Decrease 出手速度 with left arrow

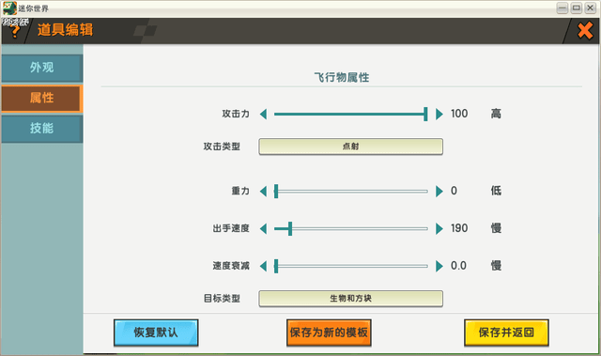point(263,229)
